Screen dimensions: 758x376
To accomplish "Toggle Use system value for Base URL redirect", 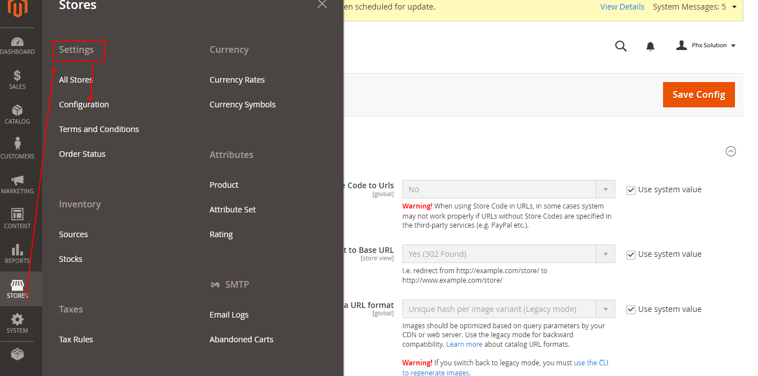I will pyautogui.click(x=631, y=255).
